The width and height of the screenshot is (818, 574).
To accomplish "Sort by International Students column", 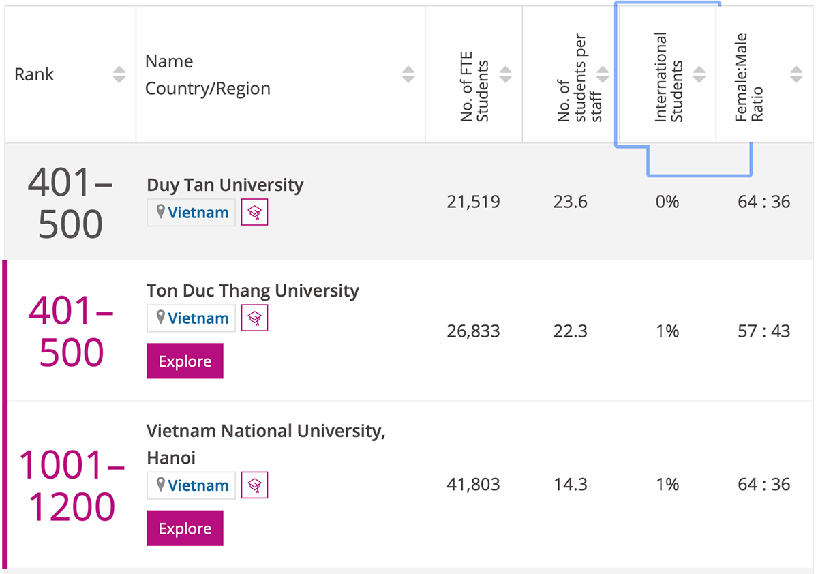I will (699, 75).
